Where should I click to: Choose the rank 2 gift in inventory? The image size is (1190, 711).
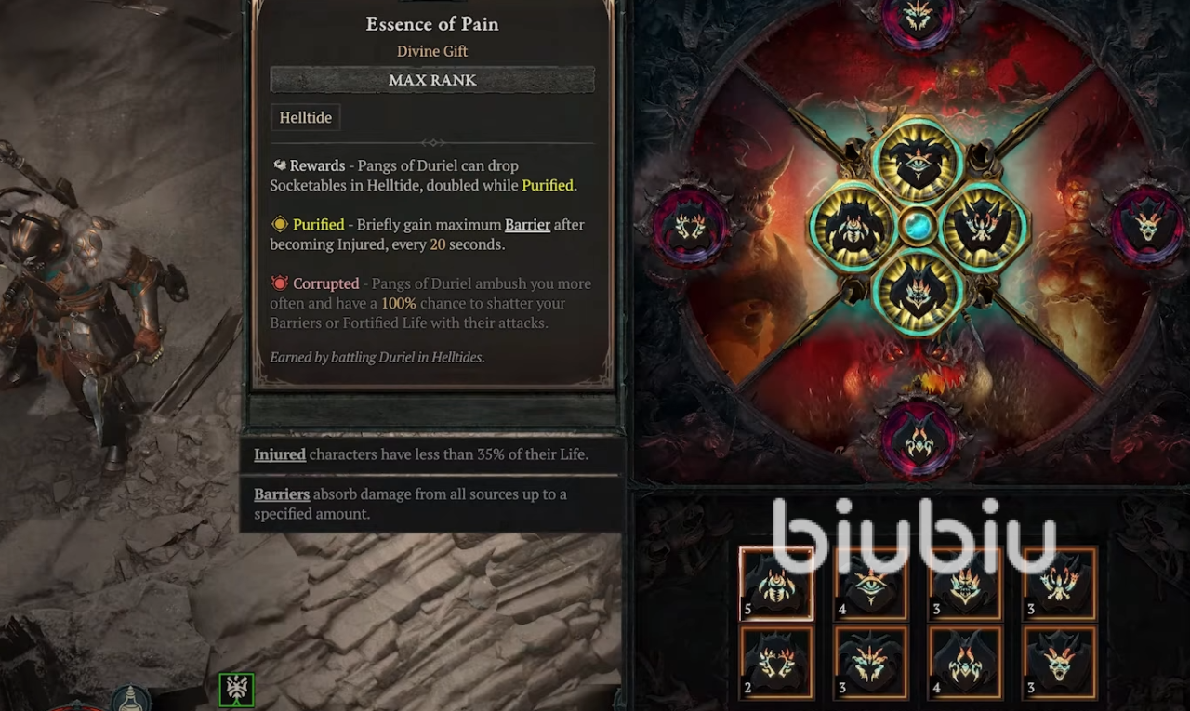click(776, 663)
